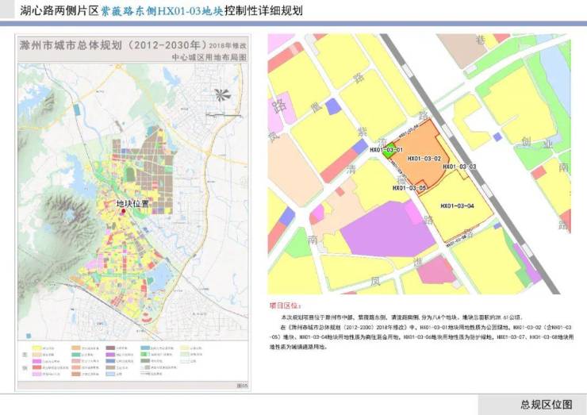Image resolution: width=587 pixels, height=415 pixels.
Task: Click the compass rose on the overview map
Action: tap(224, 95)
